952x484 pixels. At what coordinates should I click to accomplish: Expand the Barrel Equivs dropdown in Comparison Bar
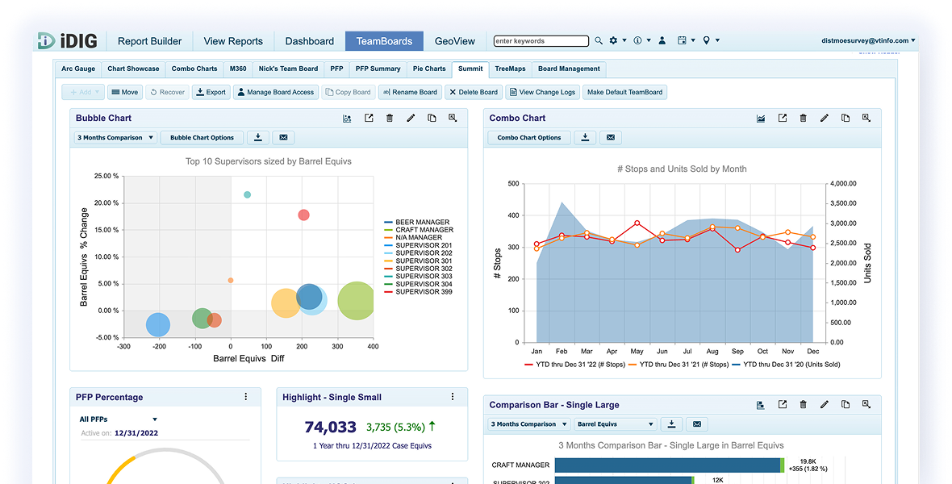pos(615,423)
